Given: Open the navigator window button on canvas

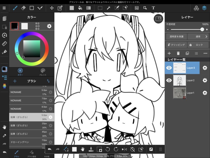Looking at the screenshot, I should point(159,19).
